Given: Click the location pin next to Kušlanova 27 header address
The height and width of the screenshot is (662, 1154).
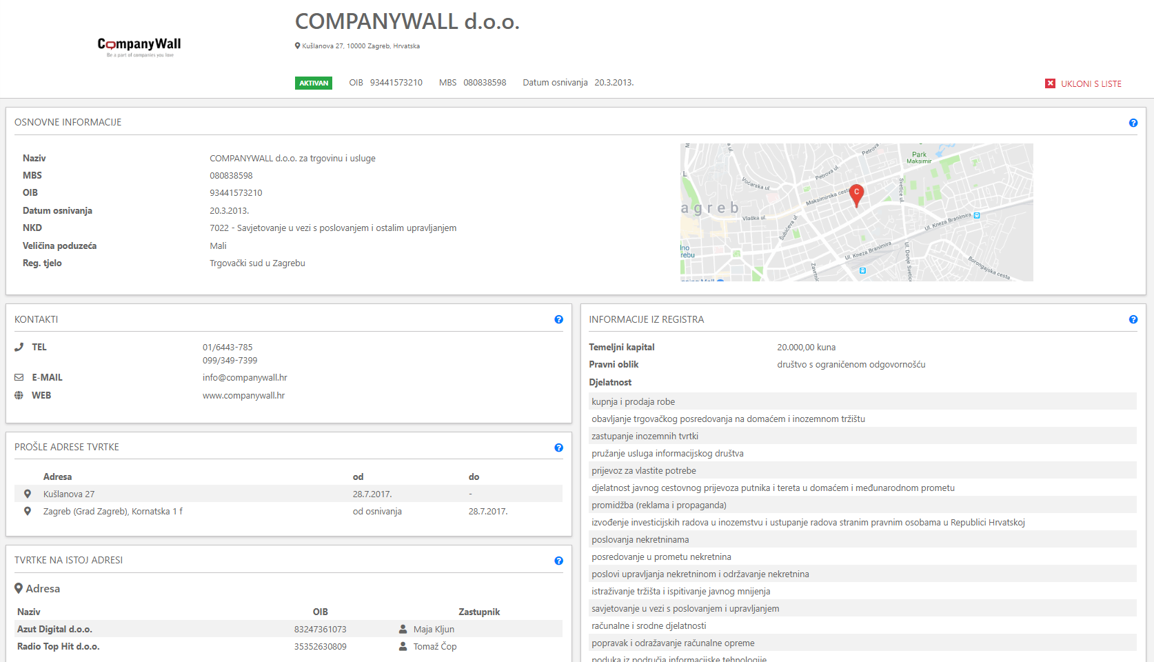Looking at the screenshot, I should [x=298, y=46].
